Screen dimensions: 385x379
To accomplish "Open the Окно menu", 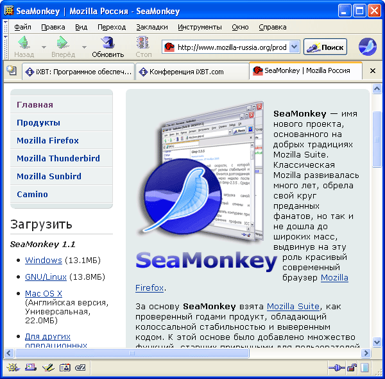I will tap(240, 27).
